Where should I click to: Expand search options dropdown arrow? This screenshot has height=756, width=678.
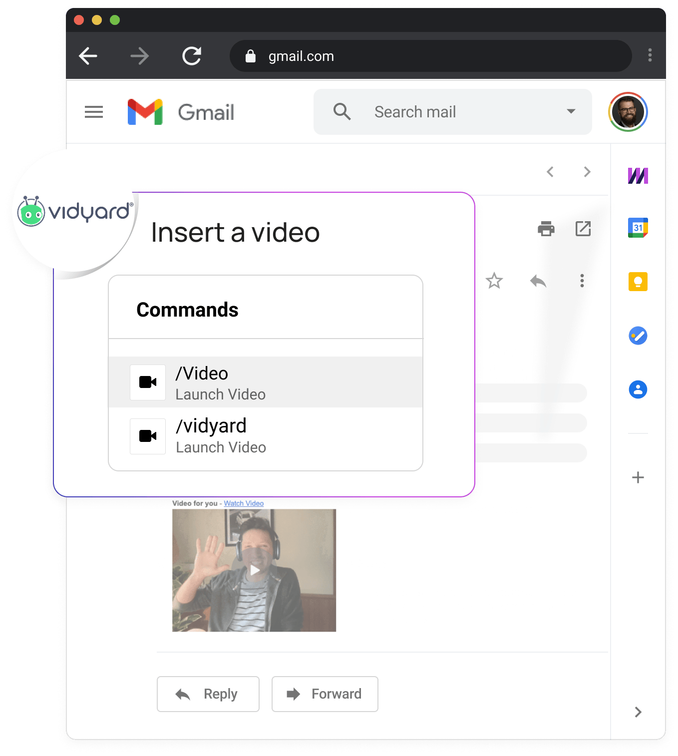pyautogui.click(x=571, y=111)
